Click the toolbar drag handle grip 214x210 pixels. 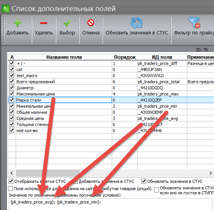[x=3, y=30]
